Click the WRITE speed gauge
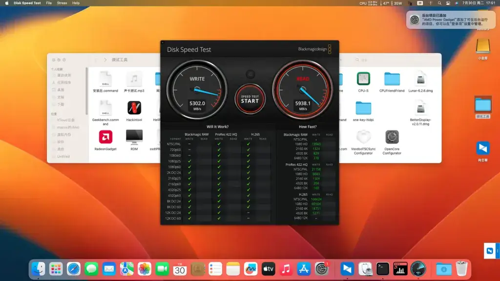This screenshot has width=500, height=281. [197, 90]
